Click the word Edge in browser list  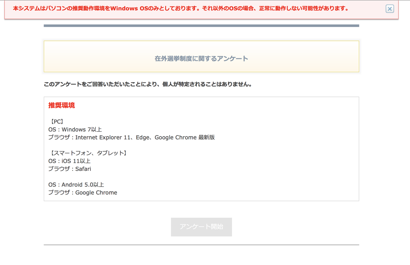pos(143,137)
